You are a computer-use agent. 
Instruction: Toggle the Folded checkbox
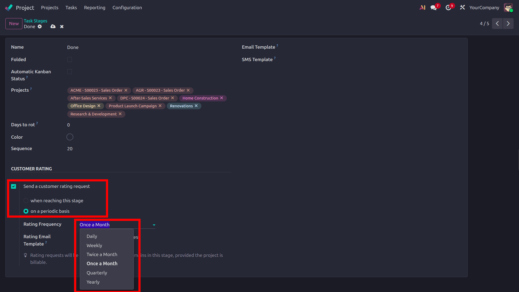[x=69, y=59]
